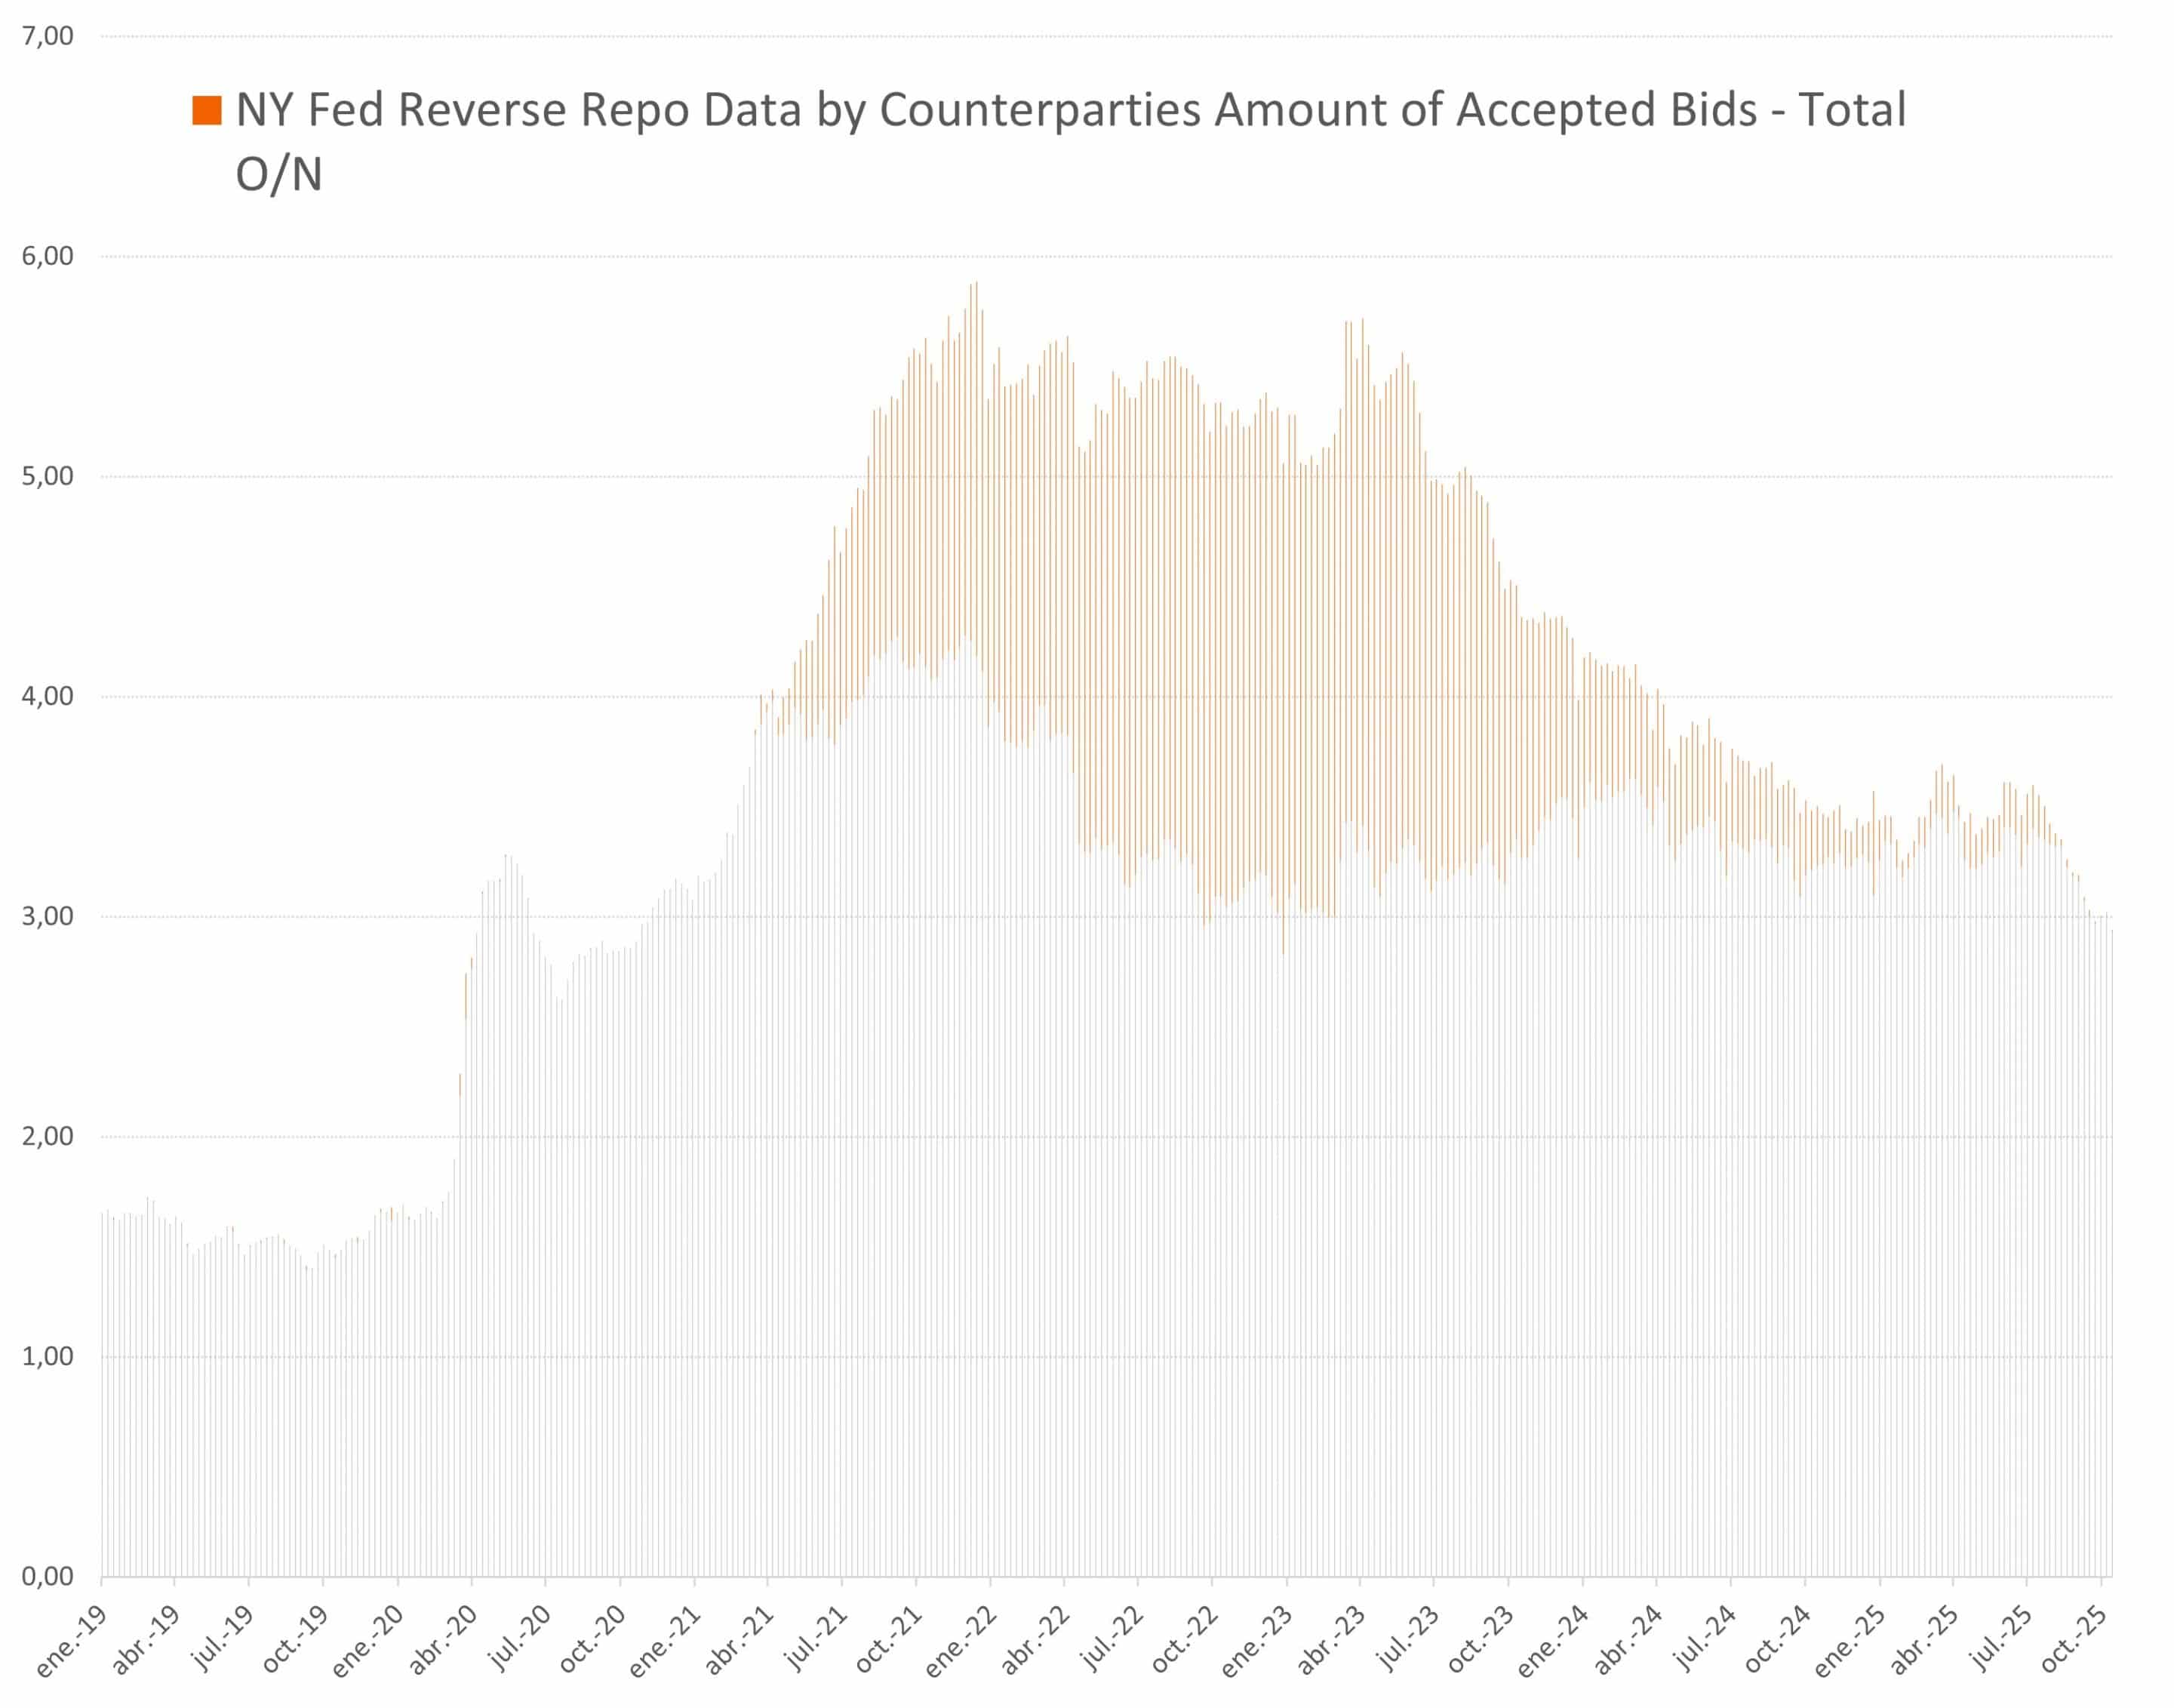Image resolution: width=2174 pixels, height=1708 pixels.
Task: Select the 5,00 y-axis label
Action: coord(48,476)
